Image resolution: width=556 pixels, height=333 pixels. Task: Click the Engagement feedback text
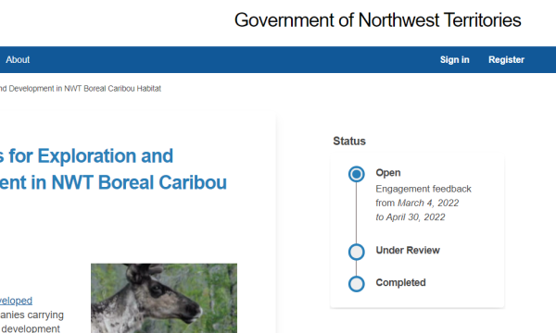[x=423, y=189]
